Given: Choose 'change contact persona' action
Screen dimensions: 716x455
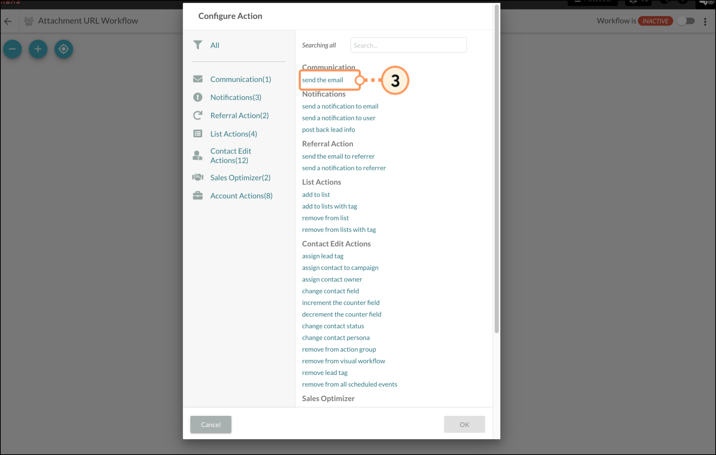Looking at the screenshot, I should click(x=336, y=338).
